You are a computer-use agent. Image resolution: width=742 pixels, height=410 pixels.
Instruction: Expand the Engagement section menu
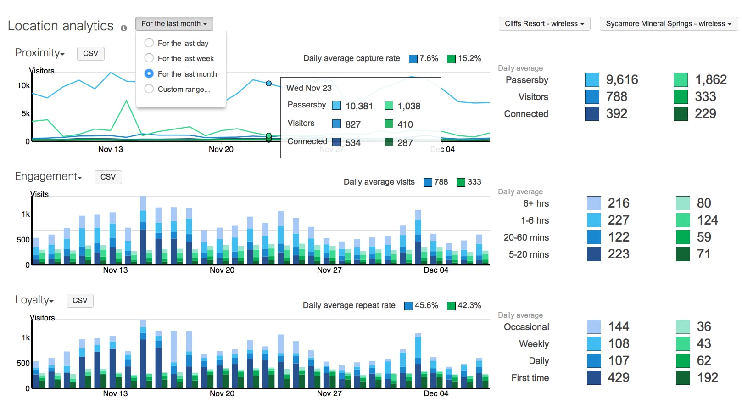pyautogui.click(x=48, y=177)
